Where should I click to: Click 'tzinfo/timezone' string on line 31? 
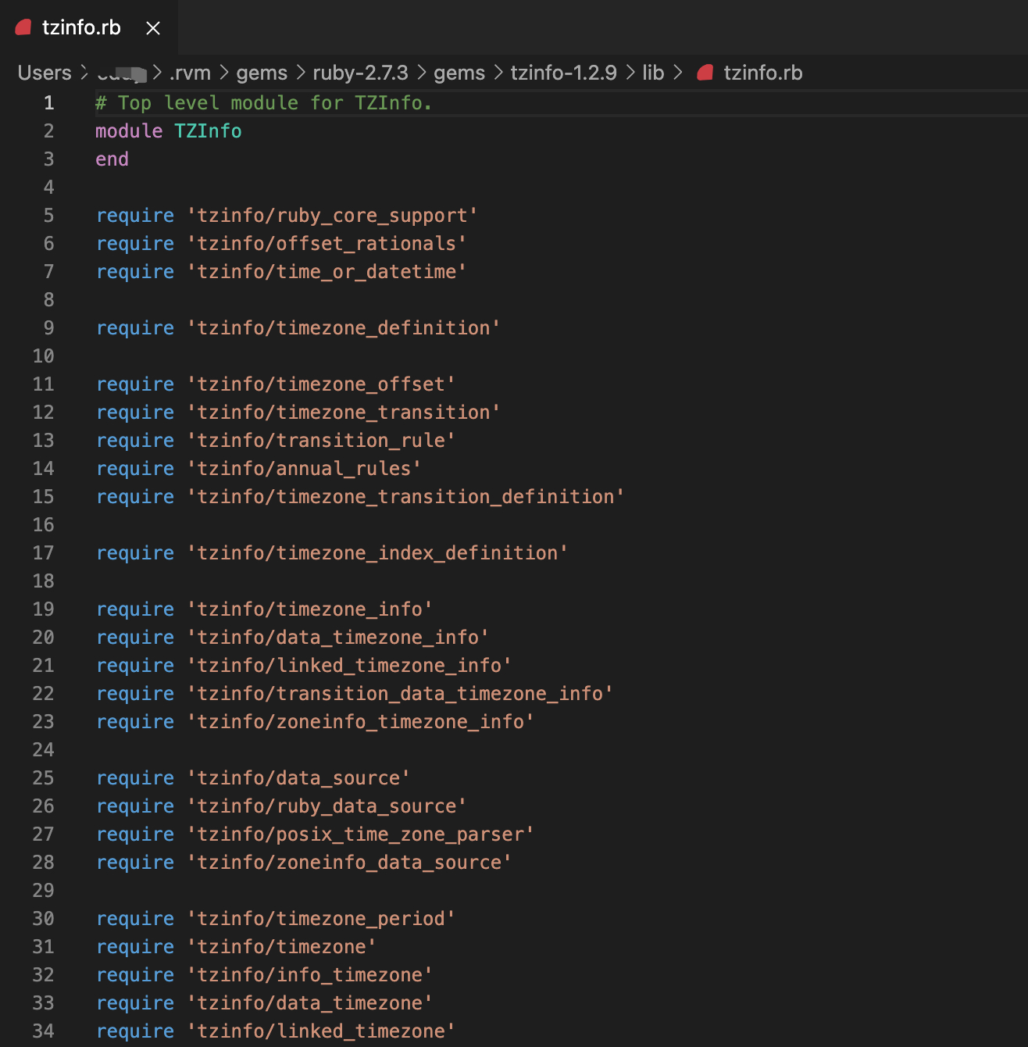point(281,946)
